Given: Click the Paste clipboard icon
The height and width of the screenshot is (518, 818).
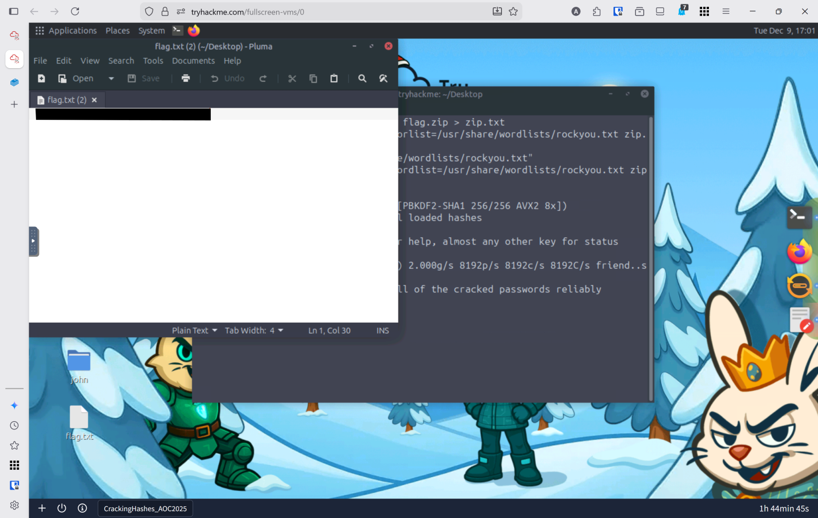Looking at the screenshot, I should (x=334, y=78).
